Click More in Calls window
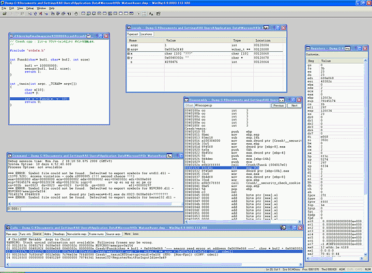Viewport: 372px width, 273px height. (x=128, y=234)
